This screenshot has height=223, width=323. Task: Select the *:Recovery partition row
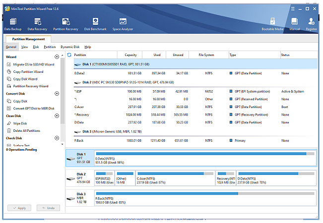click(x=195, y=114)
